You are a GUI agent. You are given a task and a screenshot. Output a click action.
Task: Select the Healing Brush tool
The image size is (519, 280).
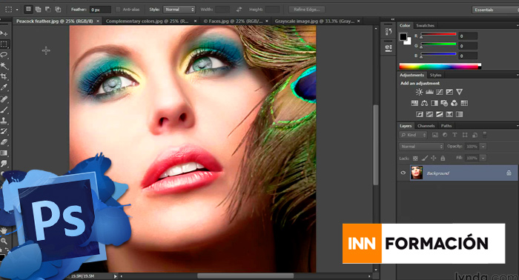coord(4,99)
